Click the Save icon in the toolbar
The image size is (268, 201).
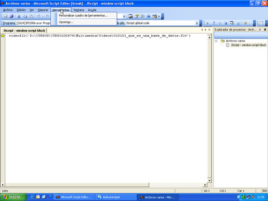pyautogui.click(x=6, y=16)
